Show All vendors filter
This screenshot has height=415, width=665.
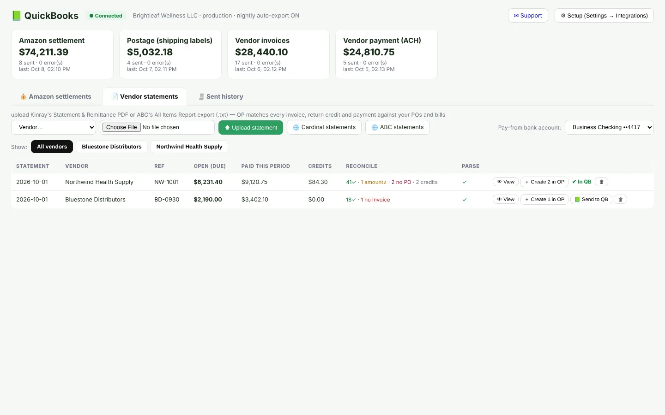(52, 147)
